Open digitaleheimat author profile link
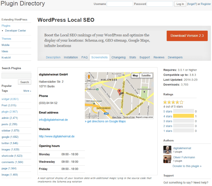 click(x=182, y=148)
